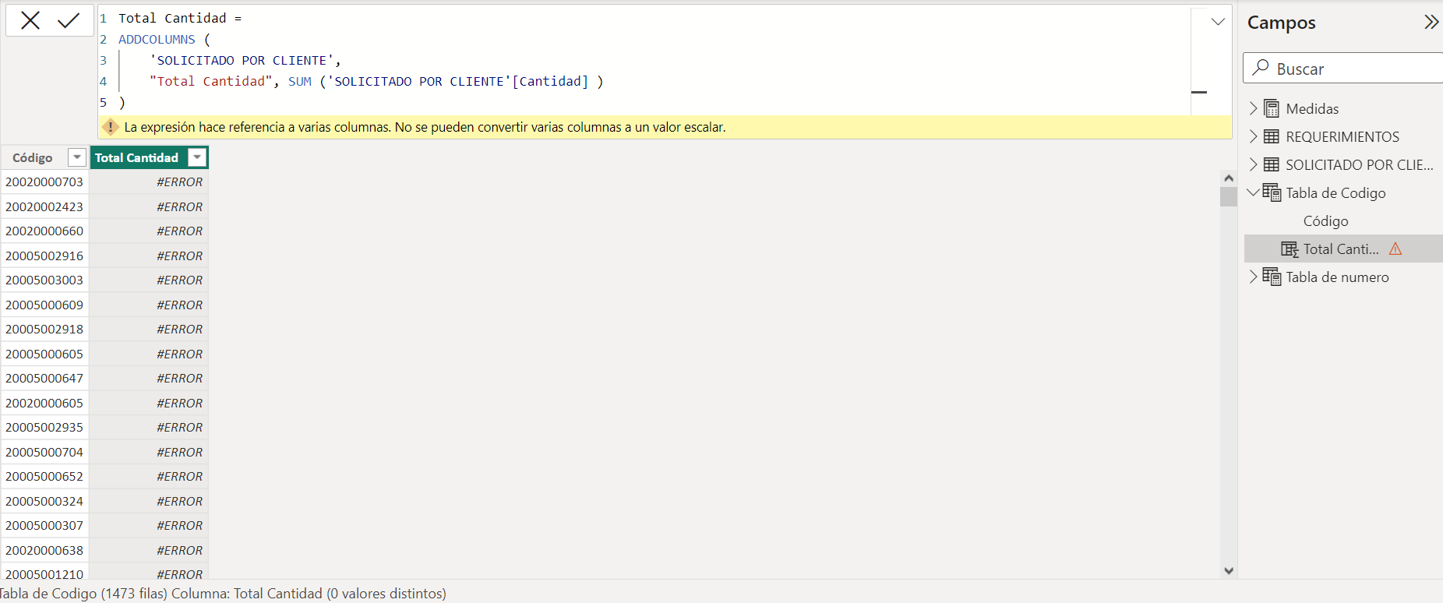Click the Medidas calculator icon

(x=1272, y=108)
